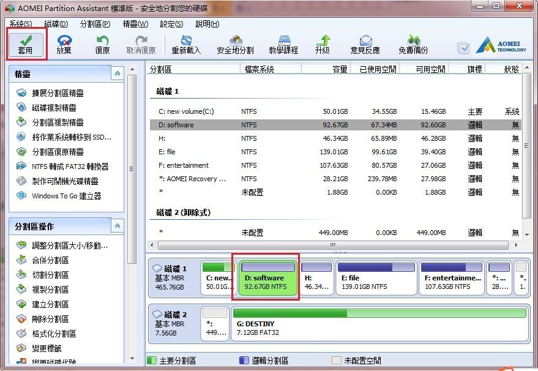Click the AOMEI Technology logo
Image resolution: width=538 pixels, height=371 pixels.
[x=501, y=45]
